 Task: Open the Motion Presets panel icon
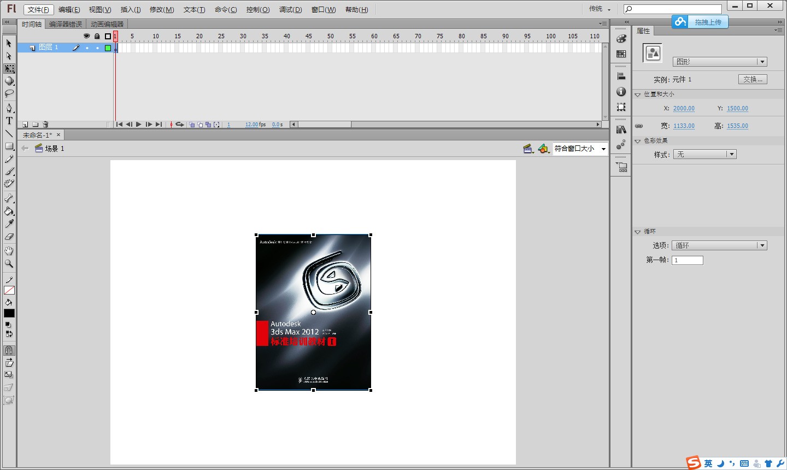(621, 145)
